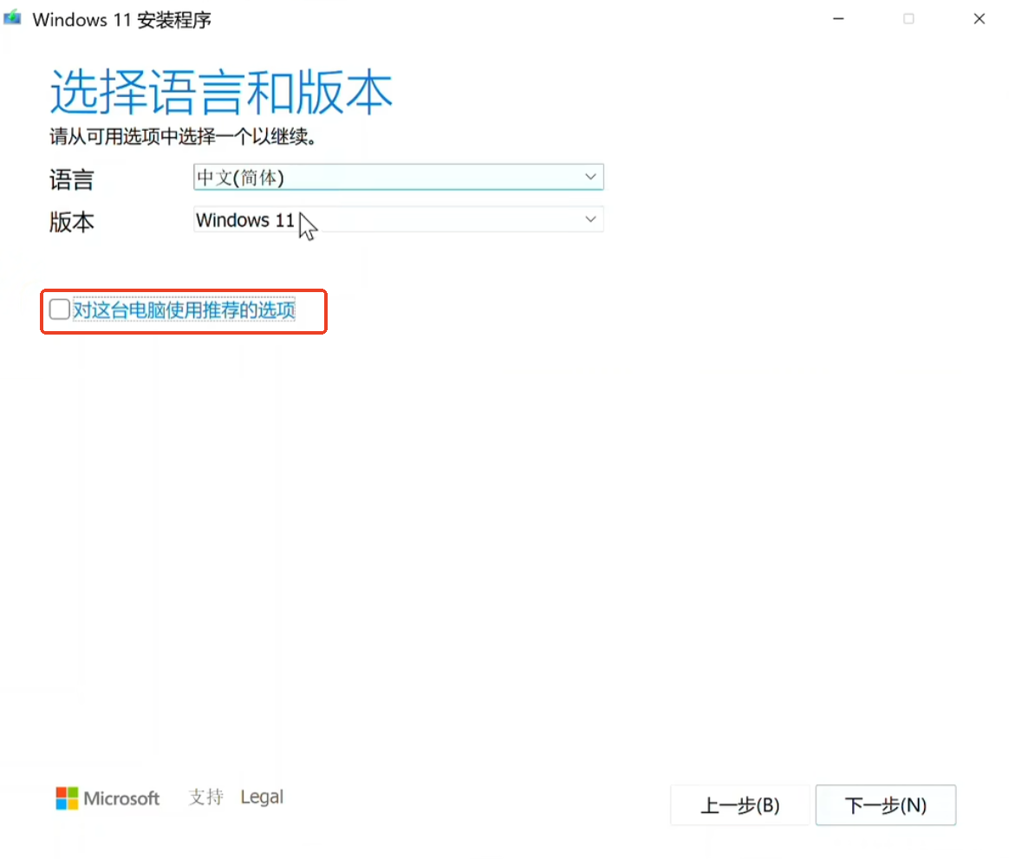
Task: Tick the 对这台电脑使用推荐的选项 checkbox box
Action: [60, 309]
